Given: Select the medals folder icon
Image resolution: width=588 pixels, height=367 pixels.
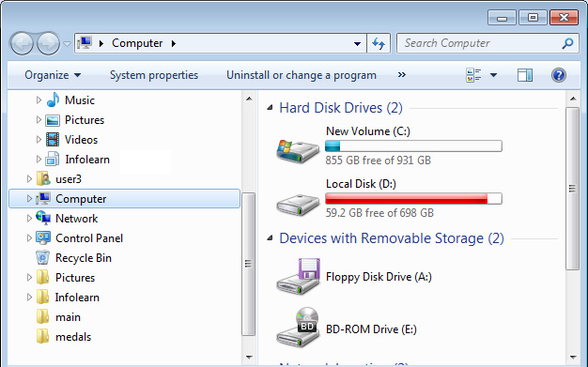Looking at the screenshot, I should point(43,336).
